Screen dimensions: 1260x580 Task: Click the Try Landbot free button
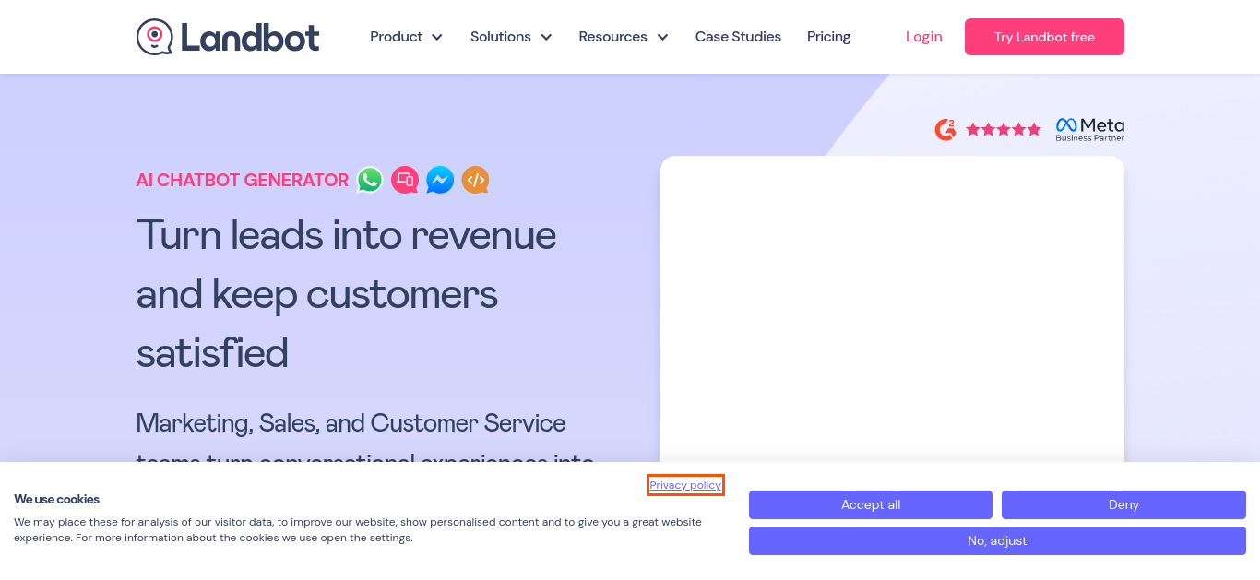pyautogui.click(x=1044, y=37)
